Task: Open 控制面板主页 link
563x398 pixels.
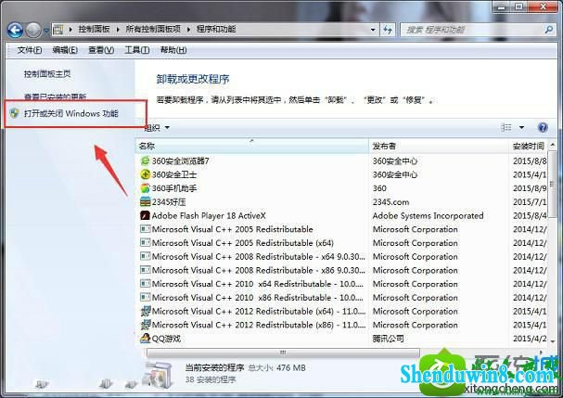Action: pos(47,74)
